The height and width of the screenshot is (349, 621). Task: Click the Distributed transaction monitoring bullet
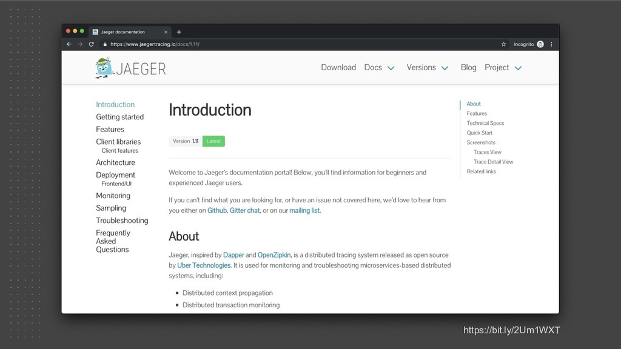click(231, 305)
